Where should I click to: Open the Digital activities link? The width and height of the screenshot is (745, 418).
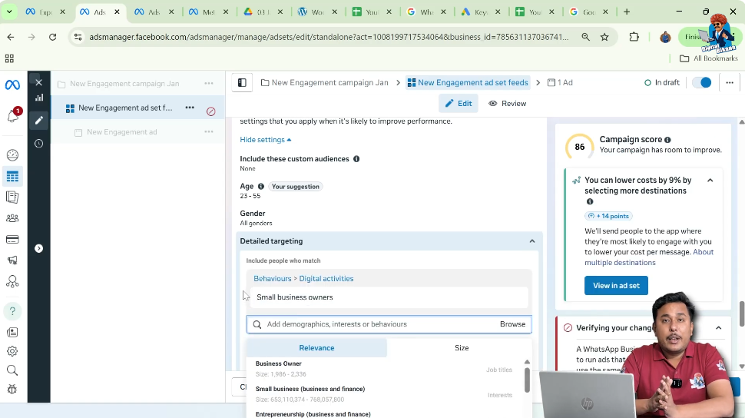tap(326, 279)
